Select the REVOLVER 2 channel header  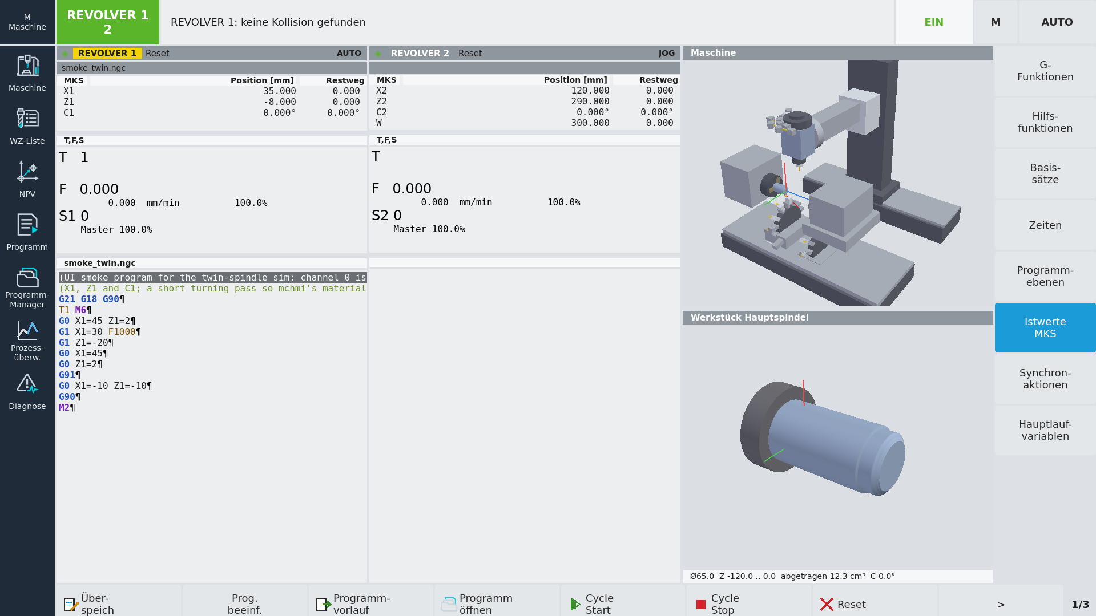(525, 53)
